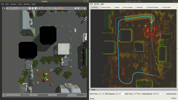Select the Move Camera tool in RViz
Image resolution: width=178 pixels, height=100 pixels.
point(106,7)
